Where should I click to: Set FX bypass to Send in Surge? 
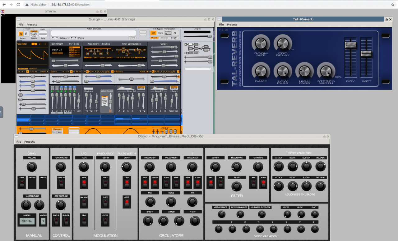click(x=161, y=33)
